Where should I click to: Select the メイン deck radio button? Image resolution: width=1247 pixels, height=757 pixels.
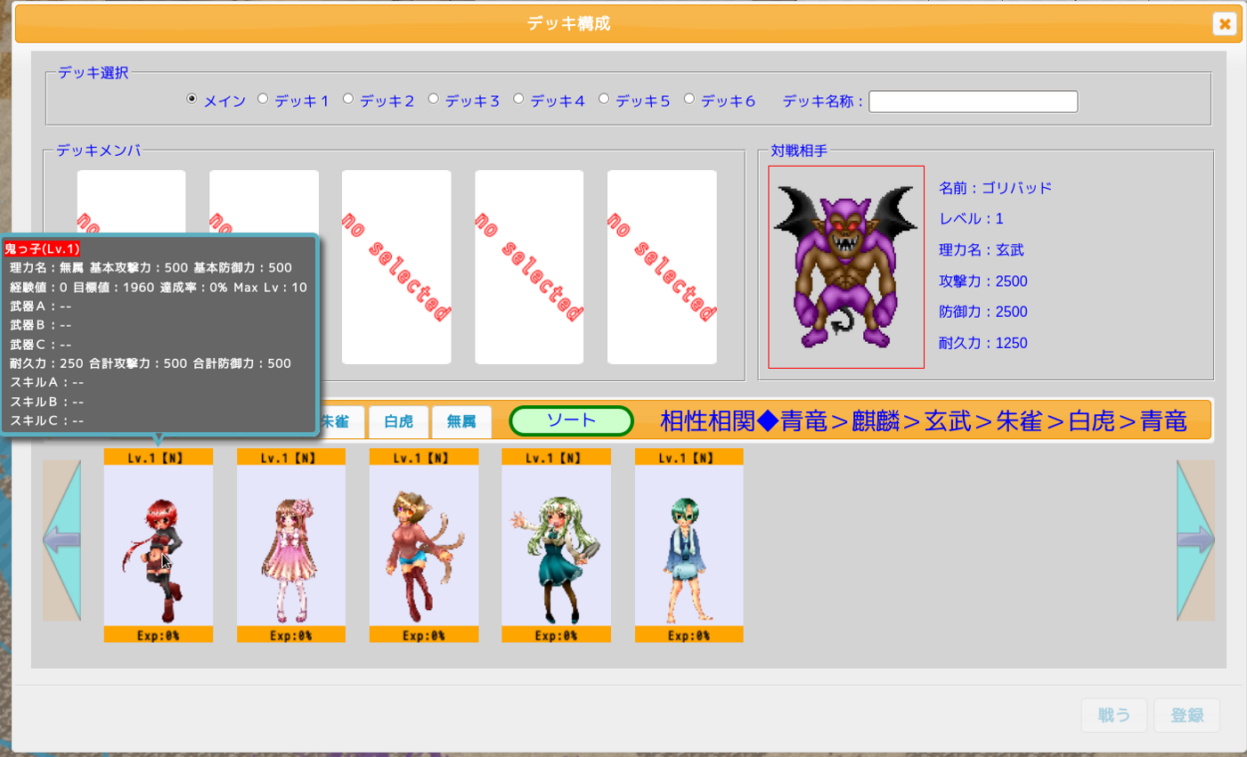click(x=192, y=100)
